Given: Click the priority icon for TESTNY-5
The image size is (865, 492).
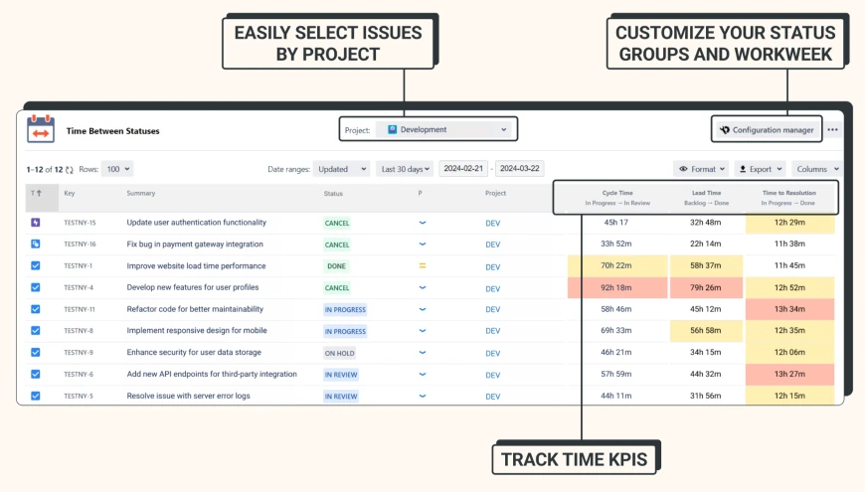Looking at the screenshot, I should 422,396.
